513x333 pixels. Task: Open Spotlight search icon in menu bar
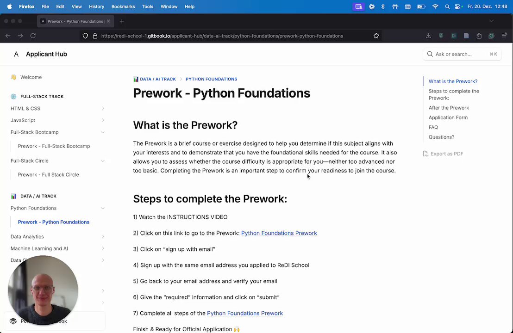(x=447, y=6)
